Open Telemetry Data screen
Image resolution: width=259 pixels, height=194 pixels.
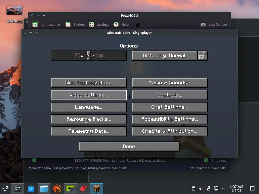tap(89, 131)
